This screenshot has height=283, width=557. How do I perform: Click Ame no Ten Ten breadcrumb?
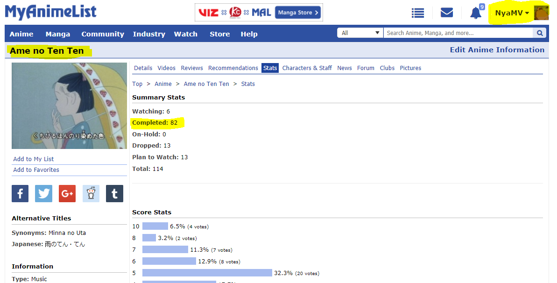pyautogui.click(x=206, y=84)
